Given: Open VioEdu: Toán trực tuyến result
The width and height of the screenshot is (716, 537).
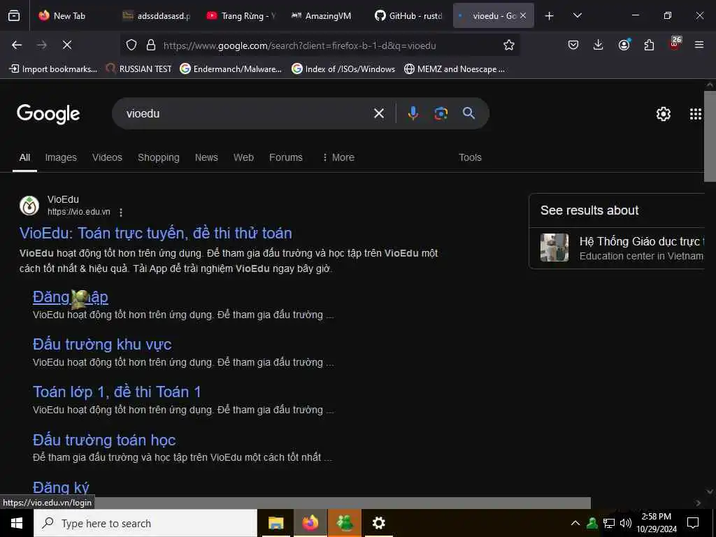Looking at the screenshot, I should click(x=156, y=234).
